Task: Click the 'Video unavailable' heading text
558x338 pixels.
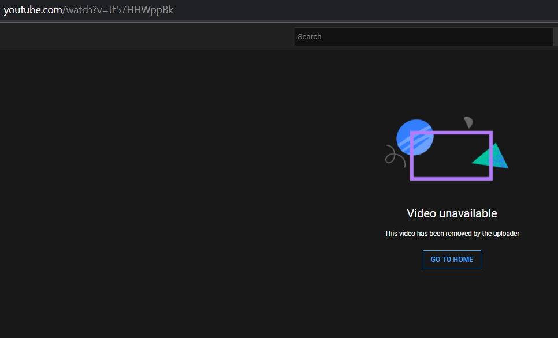Action: point(452,213)
